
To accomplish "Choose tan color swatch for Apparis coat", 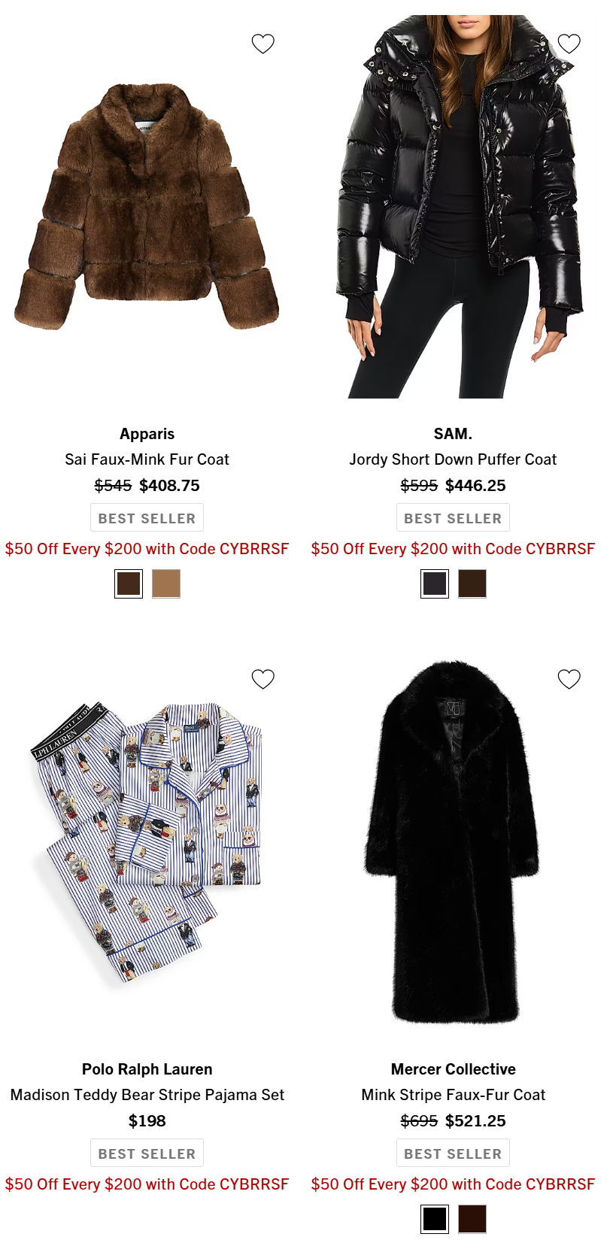I will click(166, 584).
